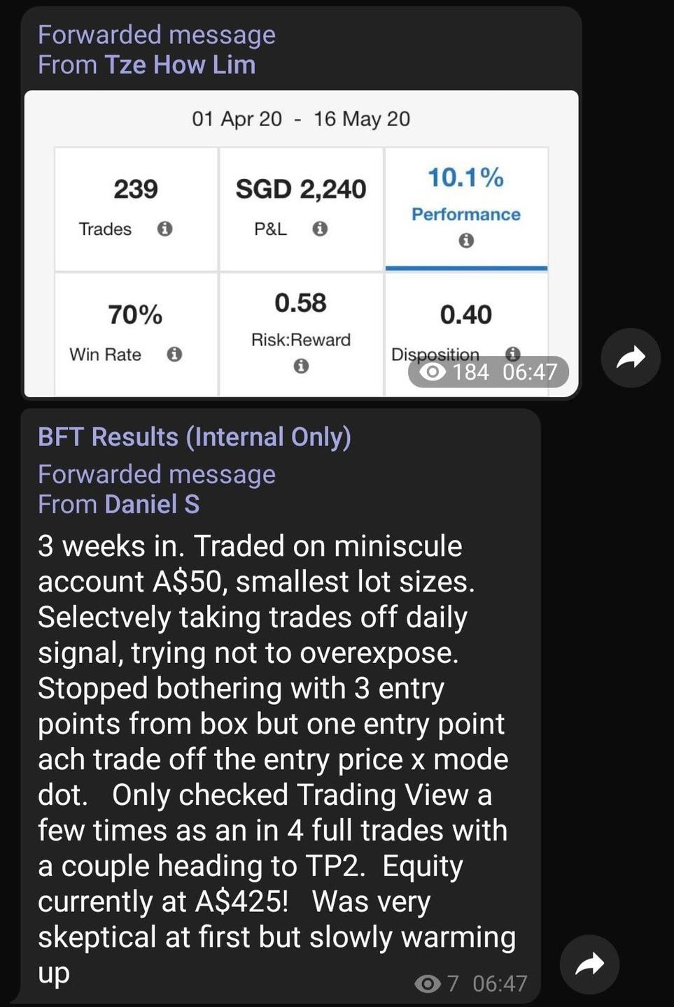Select the 239 Trades card
The height and width of the screenshot is (1007, 674).
(136, 208)
